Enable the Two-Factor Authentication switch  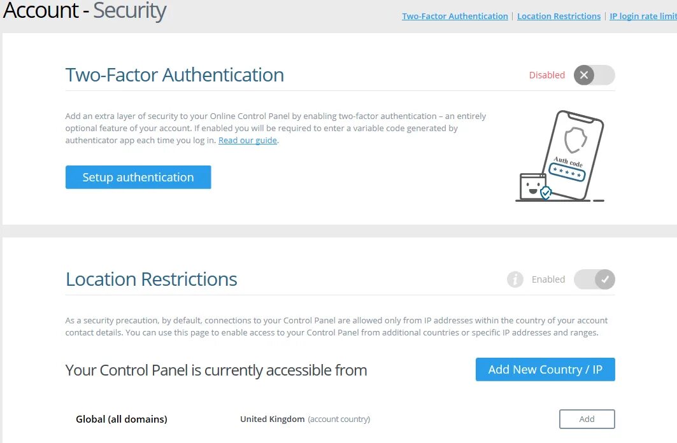(594, 75)
